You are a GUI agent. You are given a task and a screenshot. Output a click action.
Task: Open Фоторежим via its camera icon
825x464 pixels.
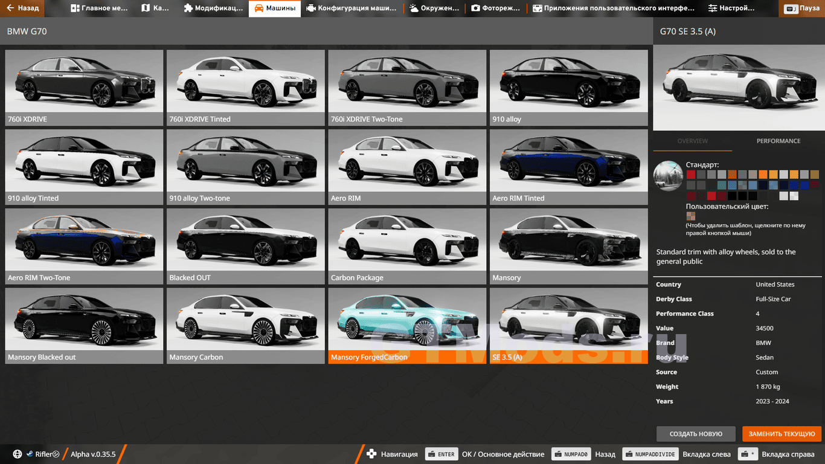(475, 8)
